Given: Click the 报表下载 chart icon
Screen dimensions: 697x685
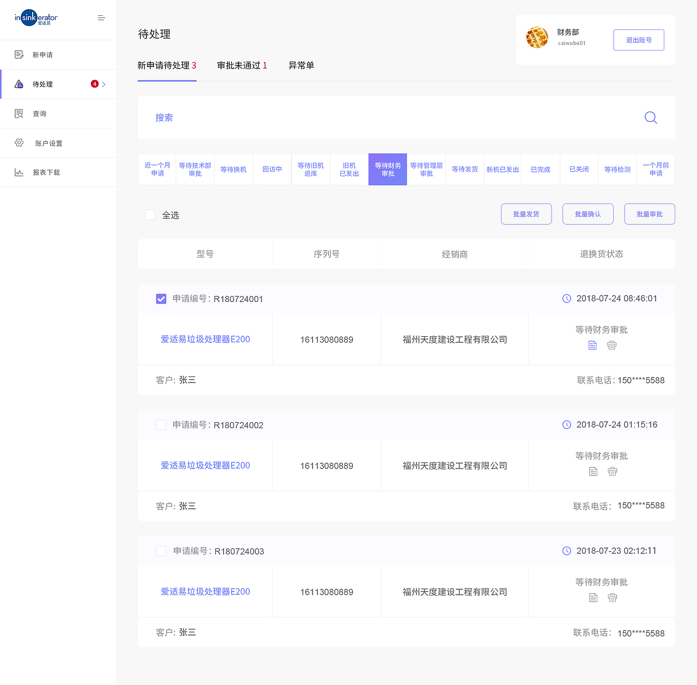Looking at the screenshot, I should point(19,172).
